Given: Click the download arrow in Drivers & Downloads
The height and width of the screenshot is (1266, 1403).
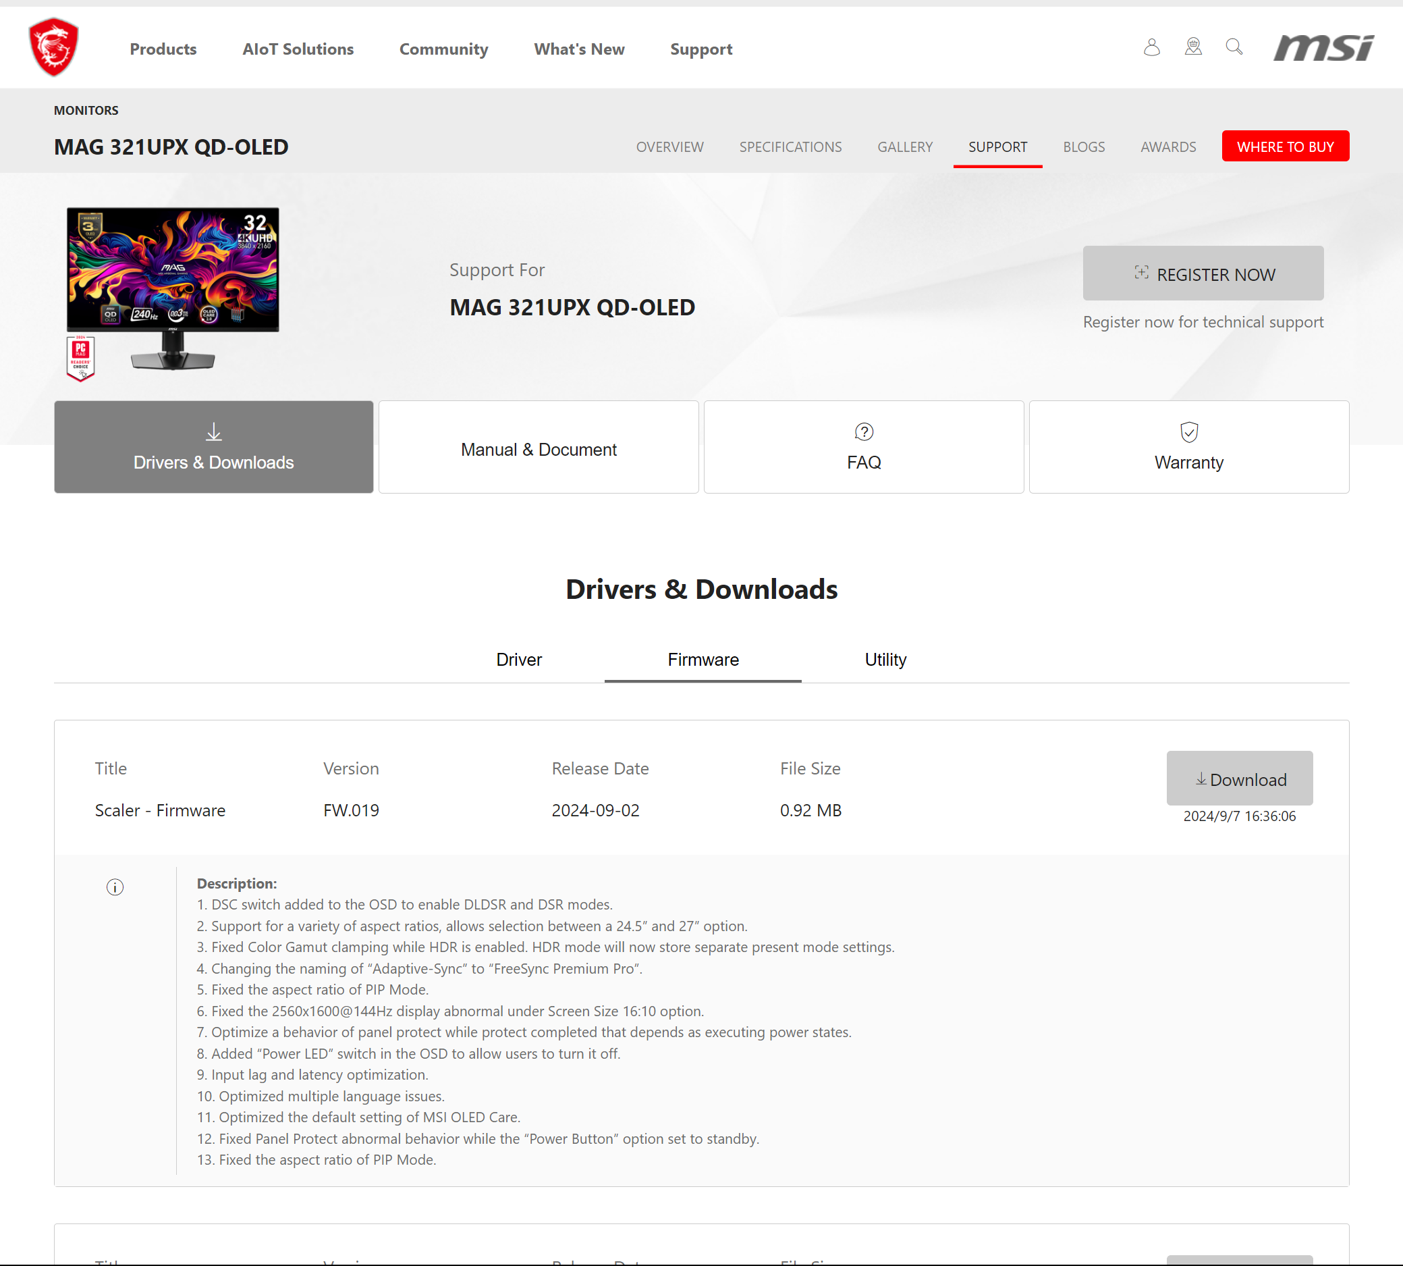Looking at the screenshot, I should click(x=213, y=432).
